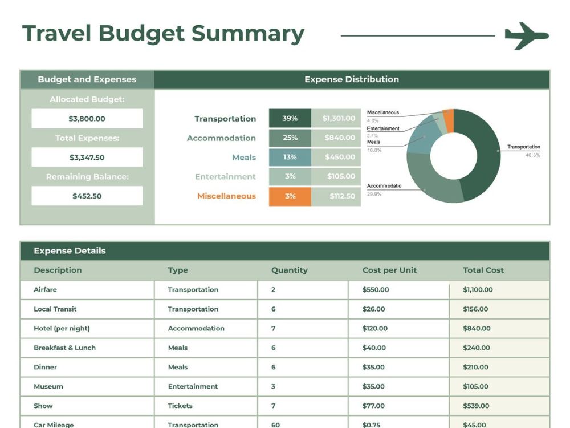Click the Entertainment 3% pale green swatch
570x428 pixels.
point(290,176)
